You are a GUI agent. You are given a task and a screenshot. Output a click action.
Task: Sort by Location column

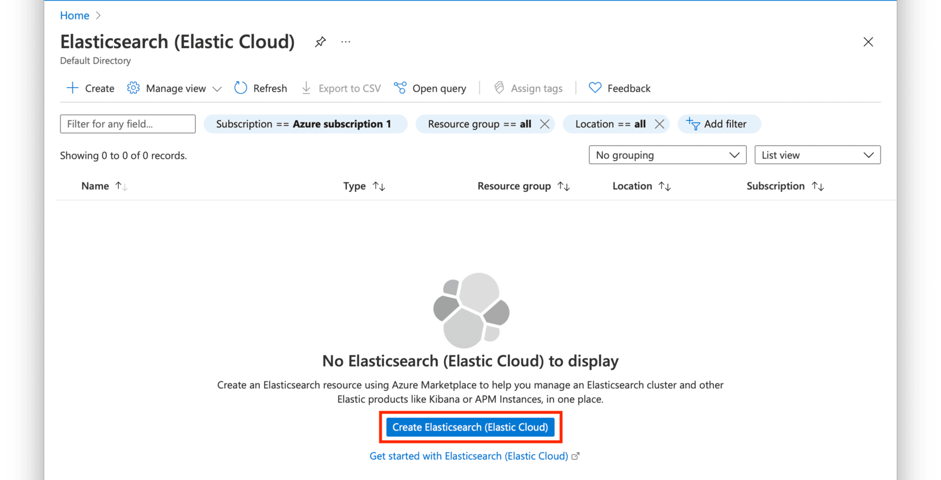point(642,186)
